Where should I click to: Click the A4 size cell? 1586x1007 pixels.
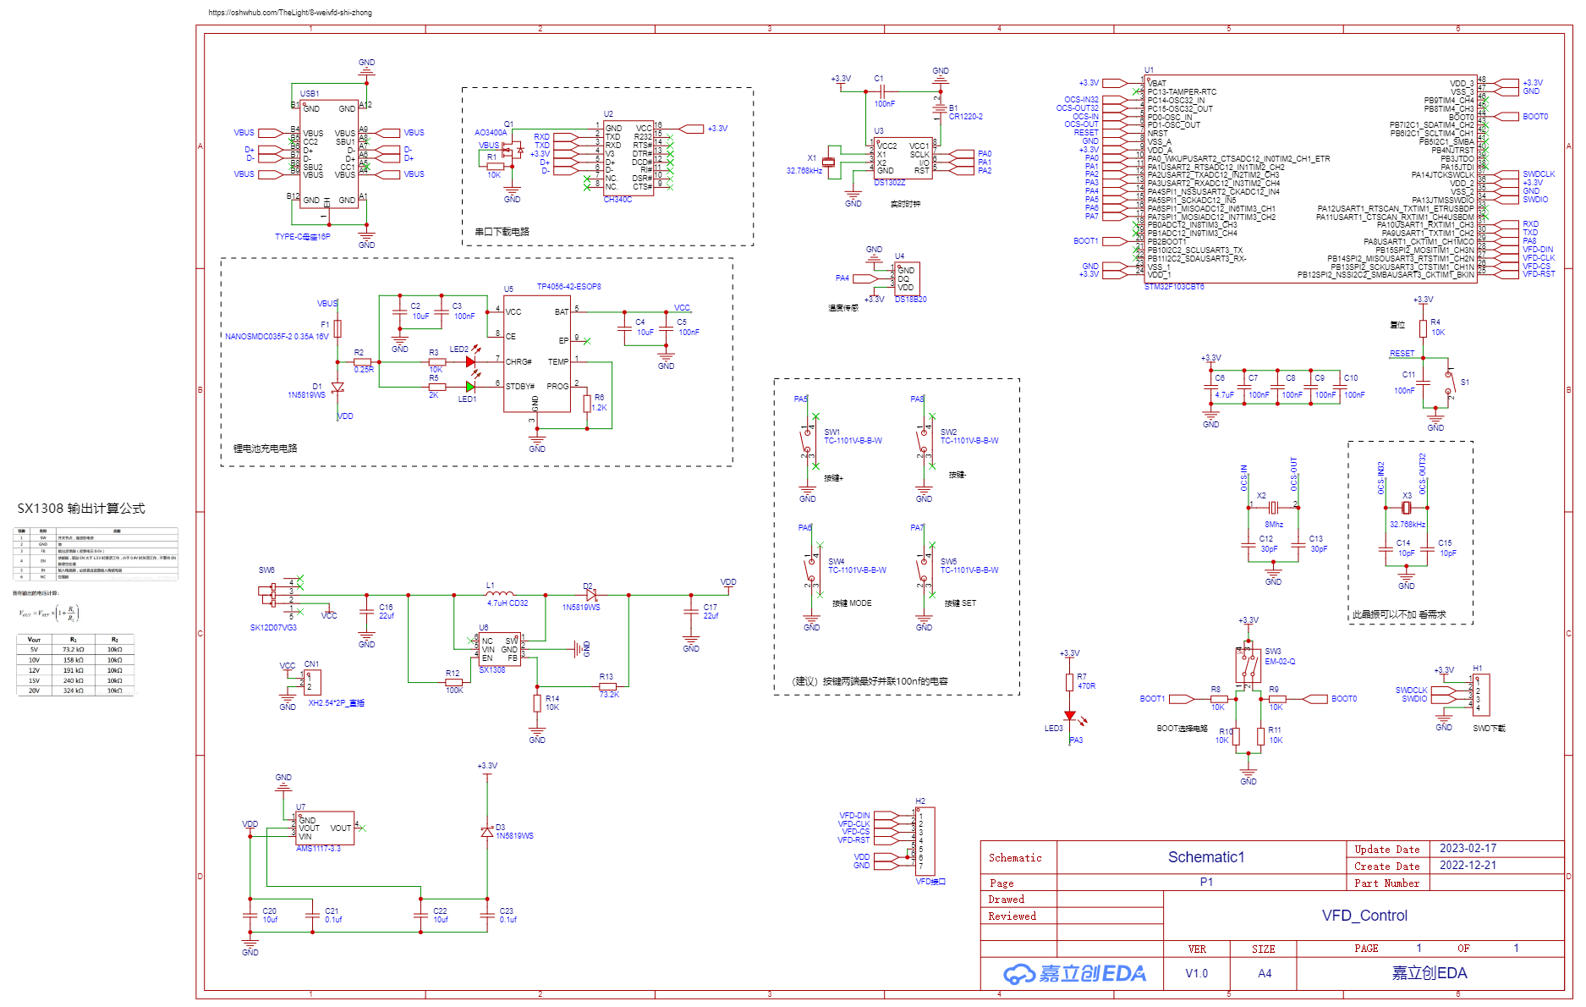1265,974
